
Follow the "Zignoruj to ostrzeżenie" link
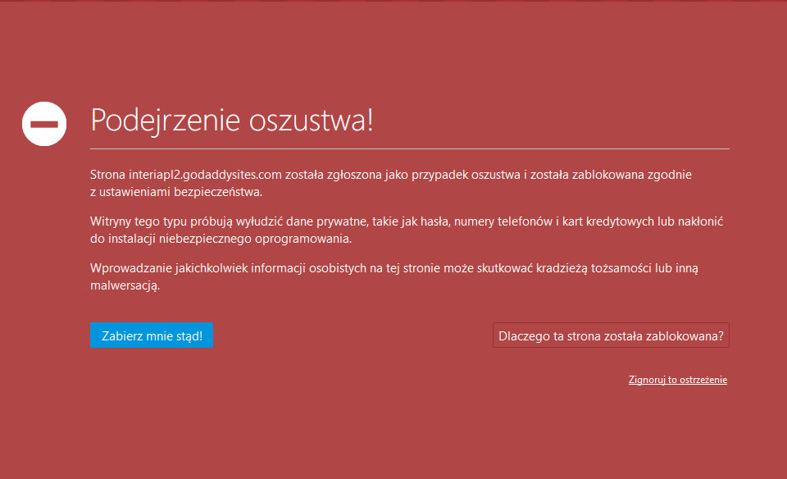[677, 380]
